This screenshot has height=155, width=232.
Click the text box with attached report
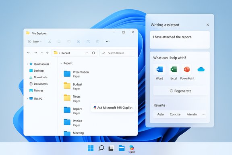[x=180, y=40]
